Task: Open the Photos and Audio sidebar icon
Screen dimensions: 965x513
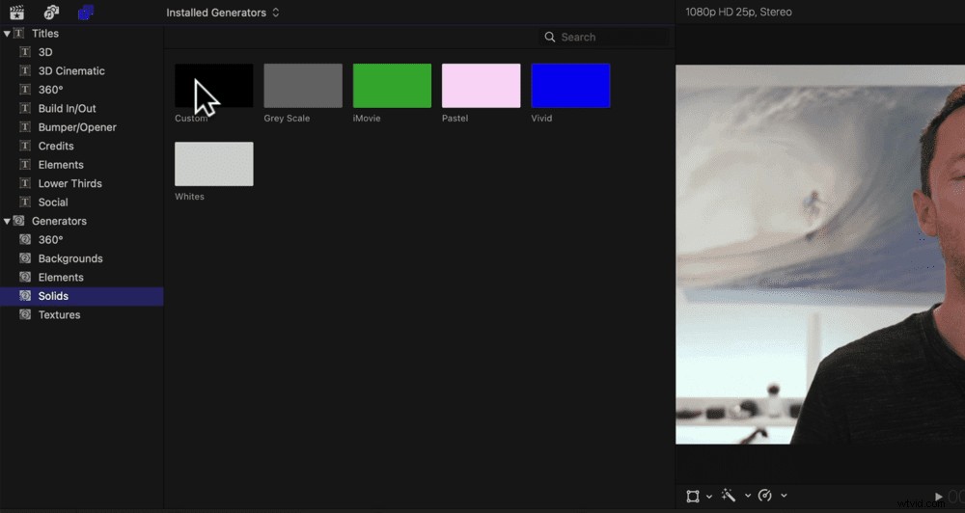Action: pos(51,12)
